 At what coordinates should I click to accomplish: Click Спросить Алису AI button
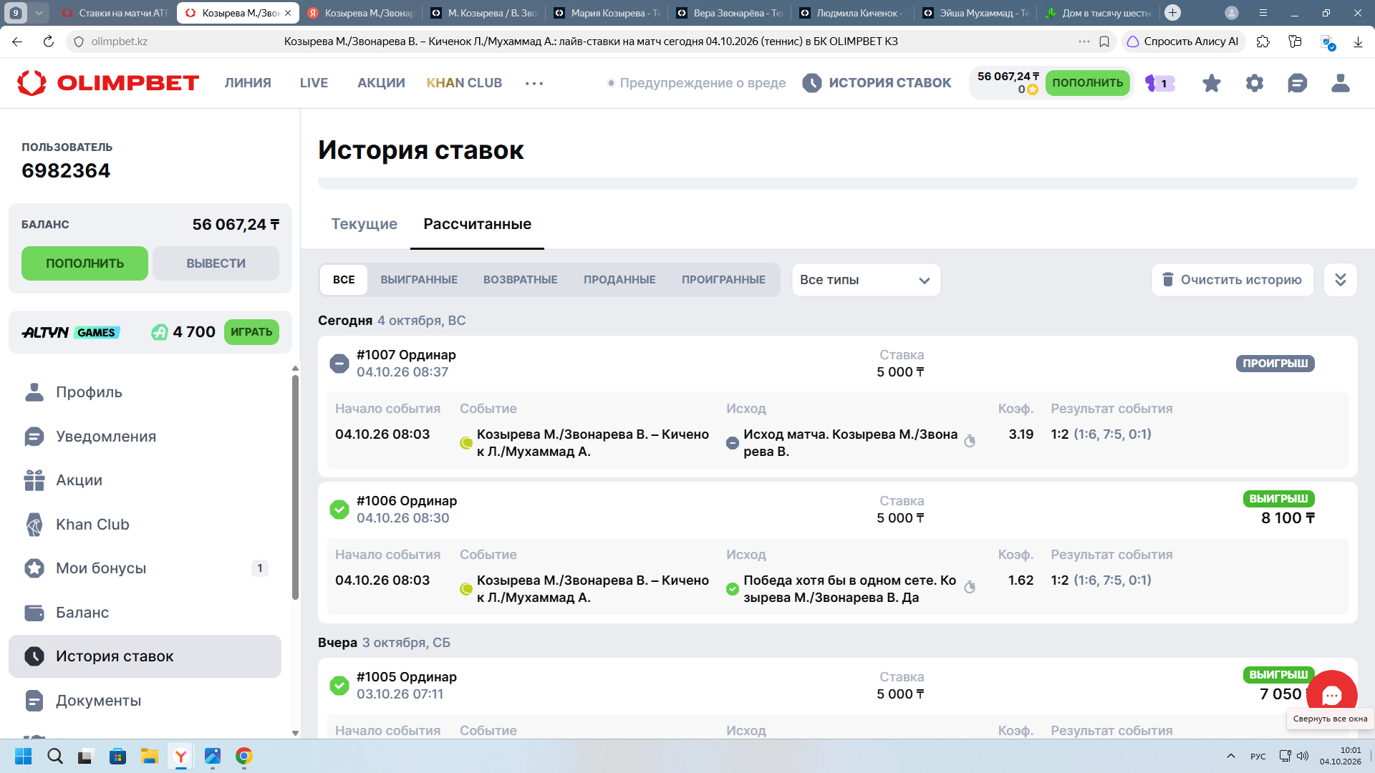1183,42
